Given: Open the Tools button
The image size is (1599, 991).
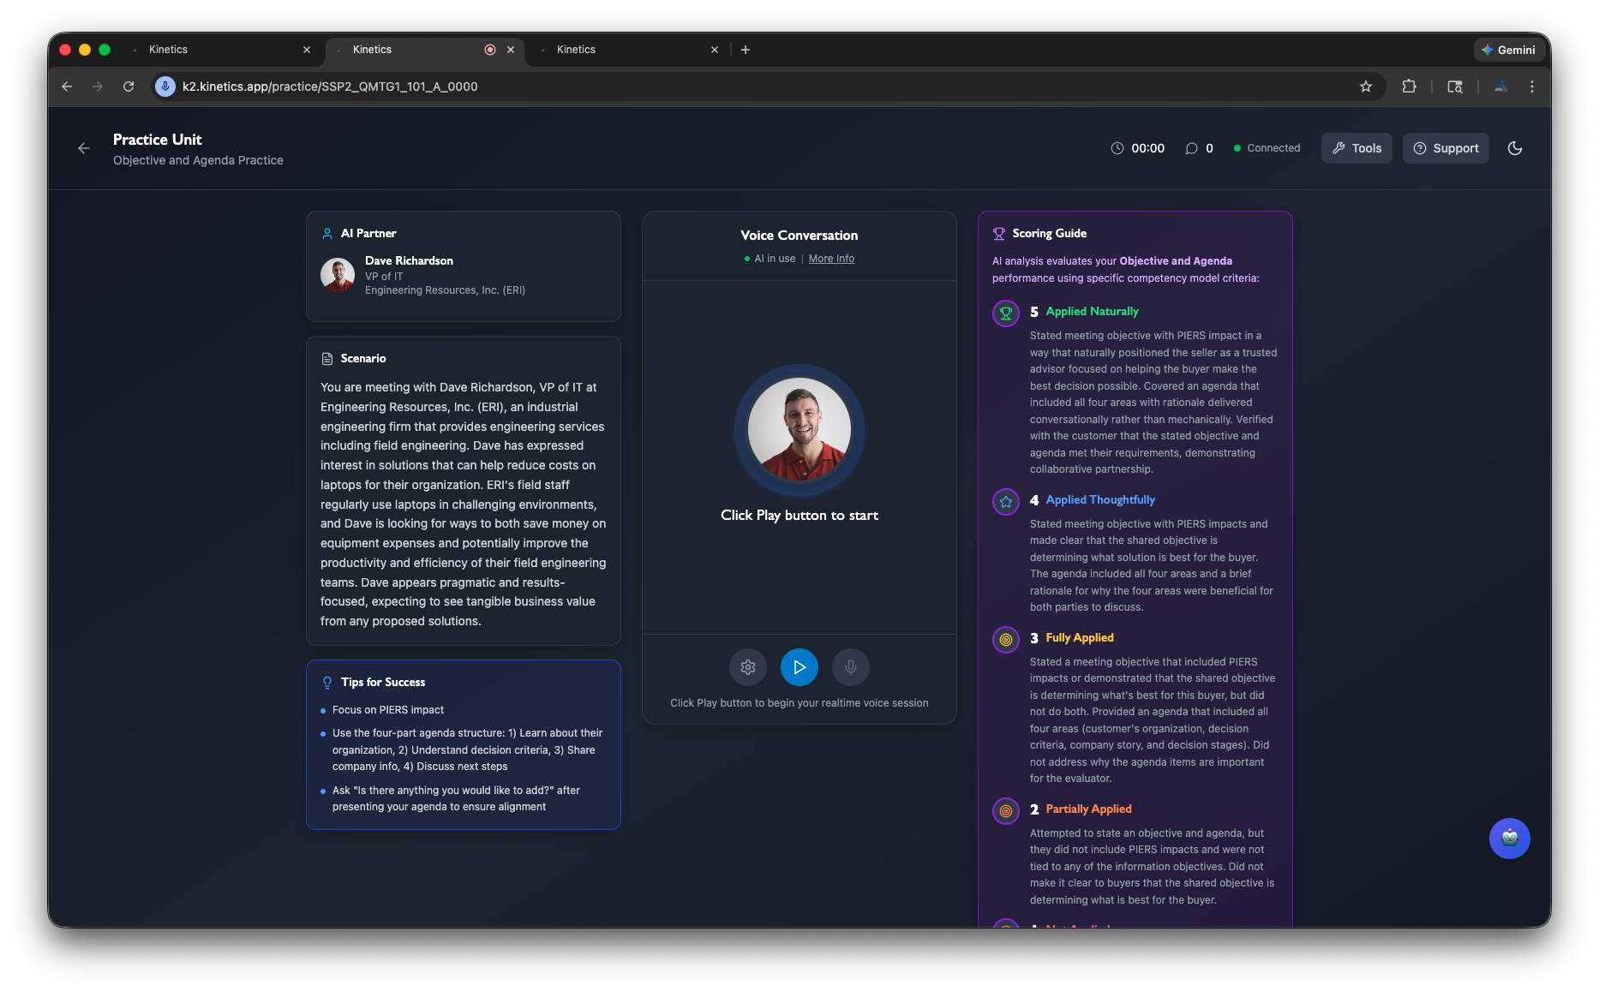Looking at the screenshot, I should coord(1356,148).
